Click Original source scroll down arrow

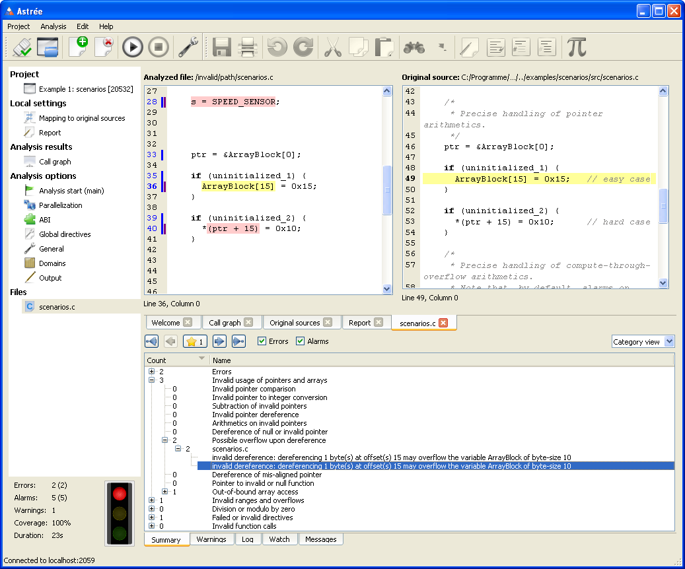click(x=663, y=283)
